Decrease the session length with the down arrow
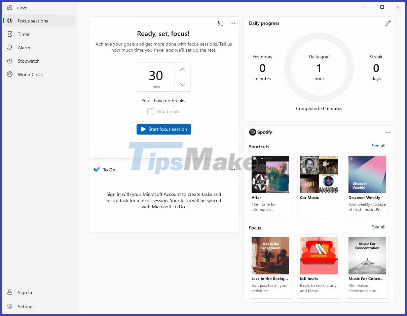Image resolution: width=407 pixels, height=316 pixels. click(x=182, y=84)
